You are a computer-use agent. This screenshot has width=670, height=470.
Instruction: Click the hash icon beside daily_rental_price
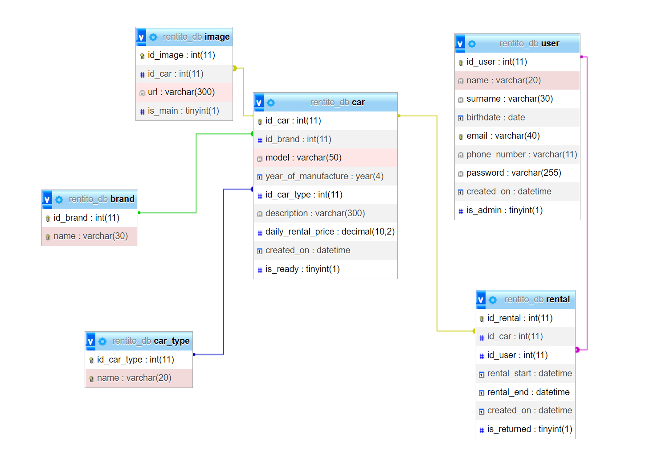[260, 233]
